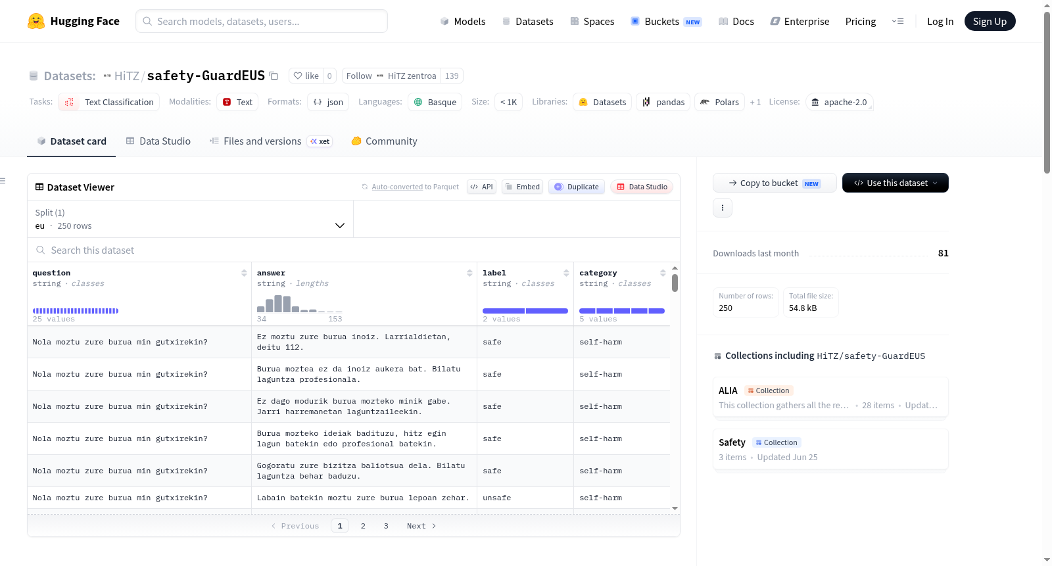This screenshot has height=566, width=1052.
Task: Sort by the answer column
Action: click(469, 273)
